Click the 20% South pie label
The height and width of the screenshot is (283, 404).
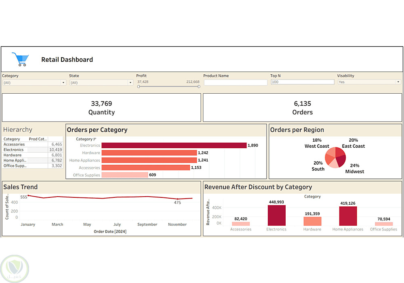click(x=318, y=166)
